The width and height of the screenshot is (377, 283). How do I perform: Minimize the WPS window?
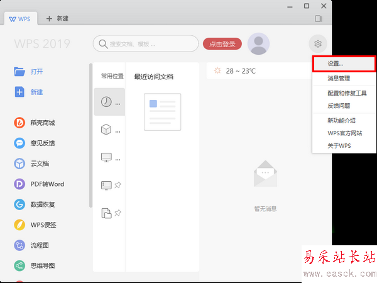click(x=290, y=6)
